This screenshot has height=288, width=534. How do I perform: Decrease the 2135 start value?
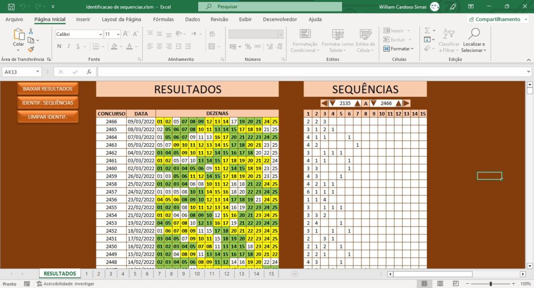(x=332, y=103)
